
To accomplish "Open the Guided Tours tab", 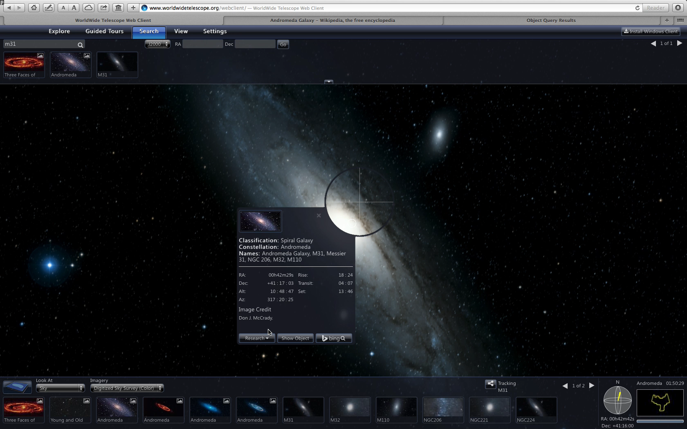I will click(x=104, y=31).
